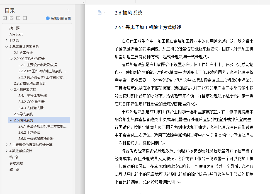This screenshot has height=194, width=270.
Task: Click the subheading 2.6.1 等离子加工机除尘方式概述
Action: [x=148, y=27]
